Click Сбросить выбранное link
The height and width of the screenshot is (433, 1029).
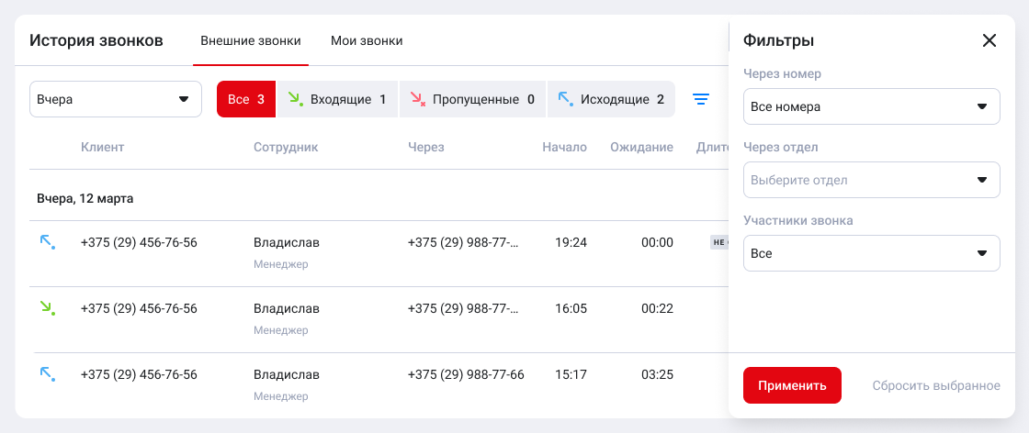click(x=935, y=385)
